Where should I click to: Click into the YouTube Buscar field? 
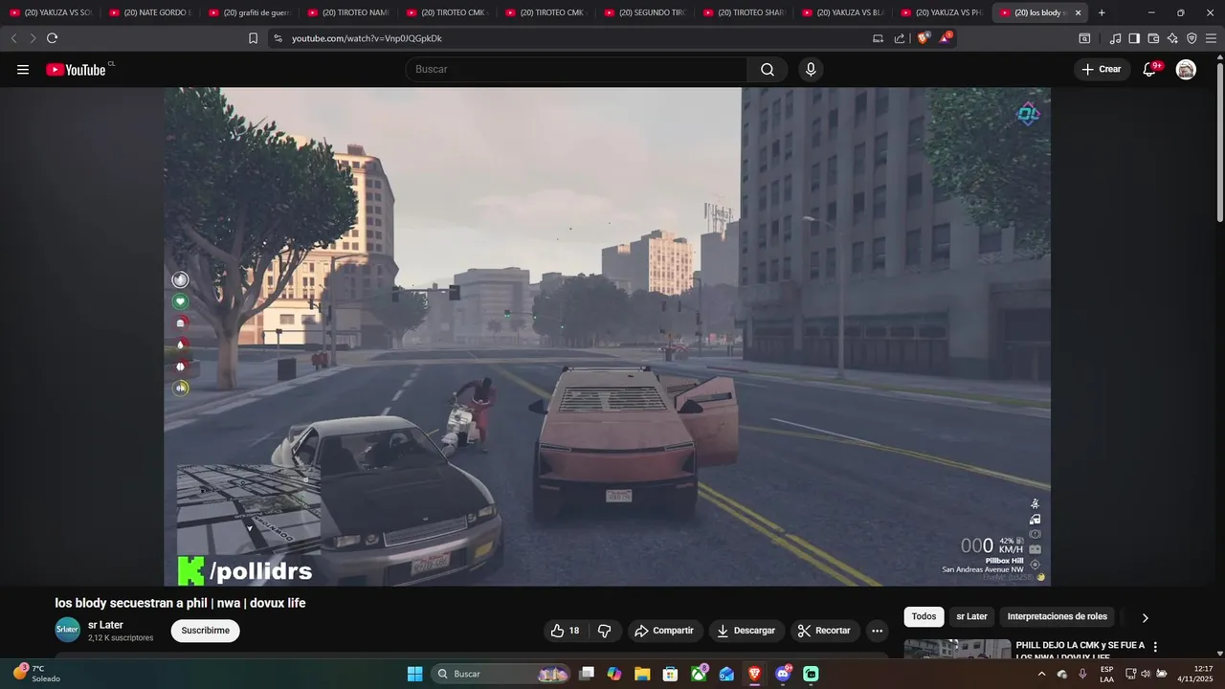coord(576,69)
